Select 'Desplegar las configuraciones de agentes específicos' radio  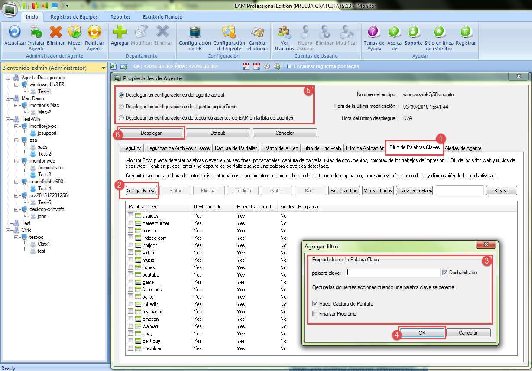tap(121, 106)
